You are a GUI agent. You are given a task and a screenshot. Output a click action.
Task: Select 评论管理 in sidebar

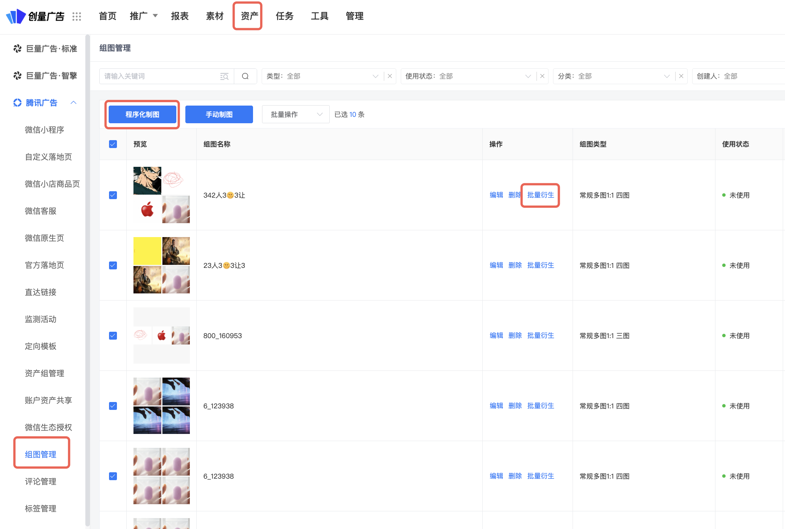[41, 481]
